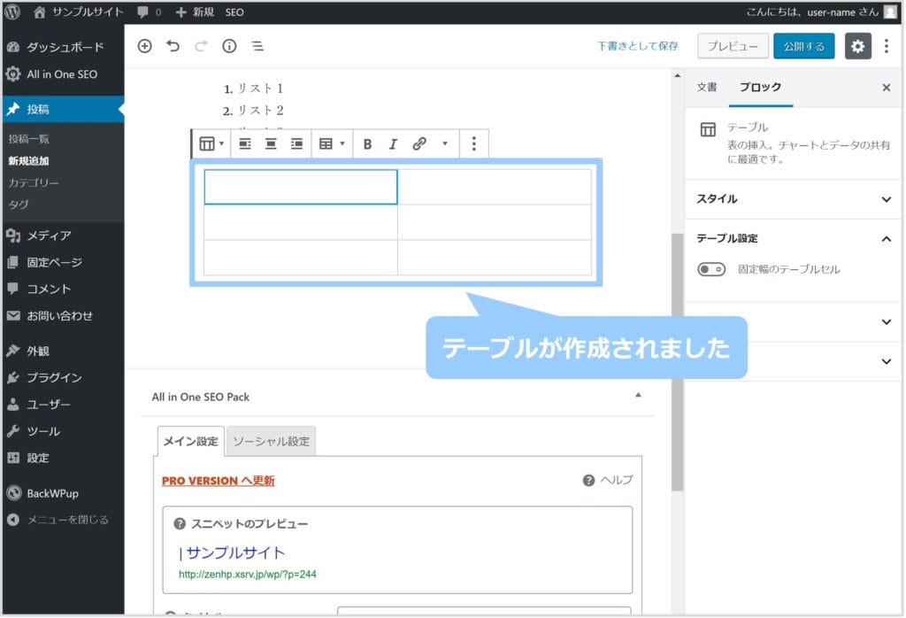Screen dimensions: 906x618
Task: Click the add block plus icon
Action: [x=145, y=46]
